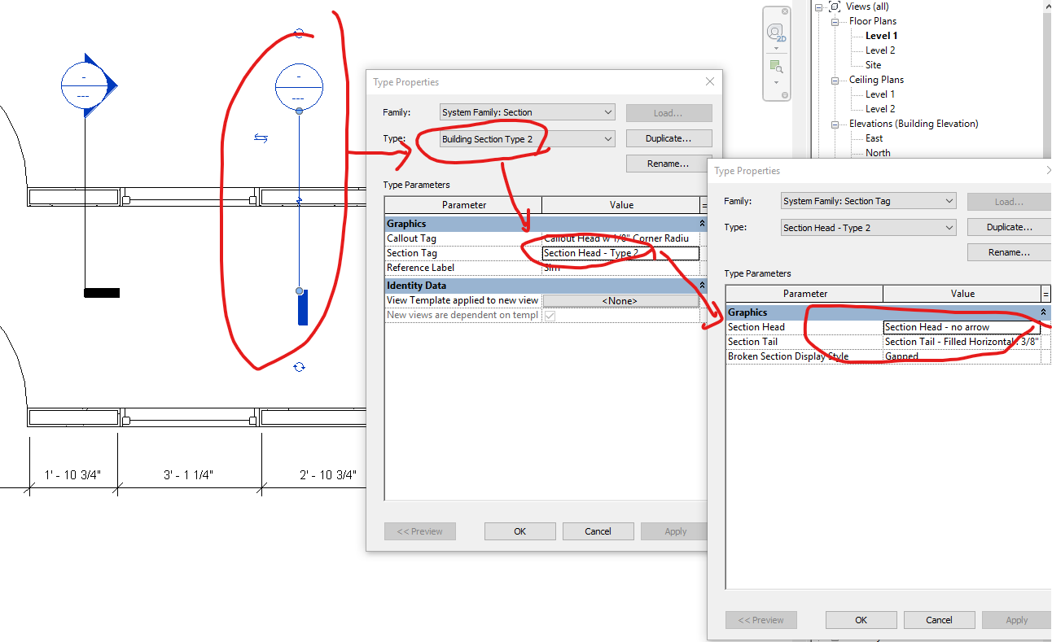Screen dimensions: 1052x642
Task: Click the gap symbol atop the circled section line
Action: [x=299, y=33]
